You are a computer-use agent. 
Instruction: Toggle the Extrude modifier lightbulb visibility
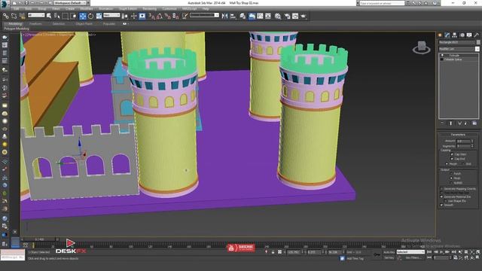point(442,55)
